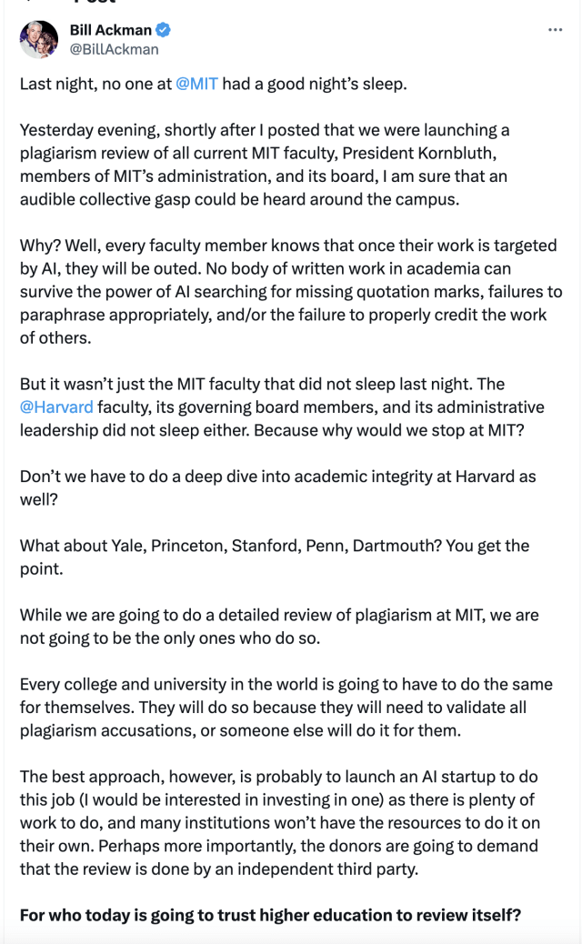Open the @BillAckman handle link

115,49
